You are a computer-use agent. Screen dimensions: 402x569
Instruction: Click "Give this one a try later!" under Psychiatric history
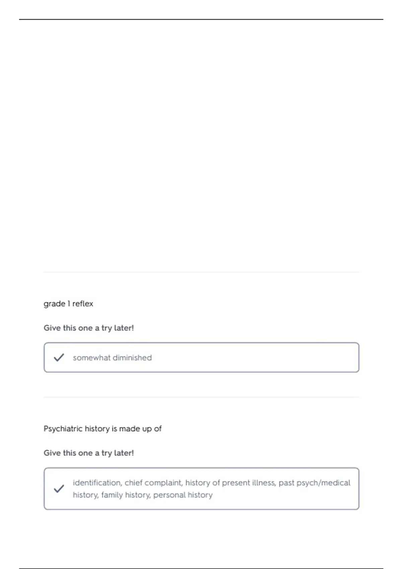pos(89,453)
